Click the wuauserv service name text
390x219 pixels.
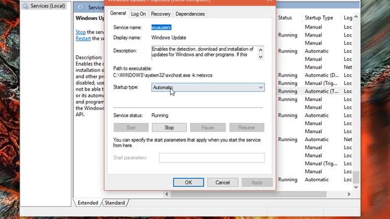[161, 27]
